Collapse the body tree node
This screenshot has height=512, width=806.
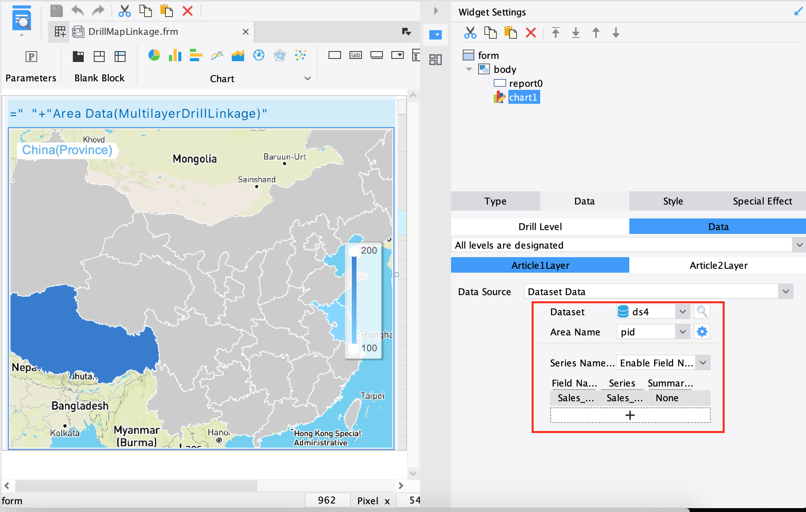coord(469,69)
